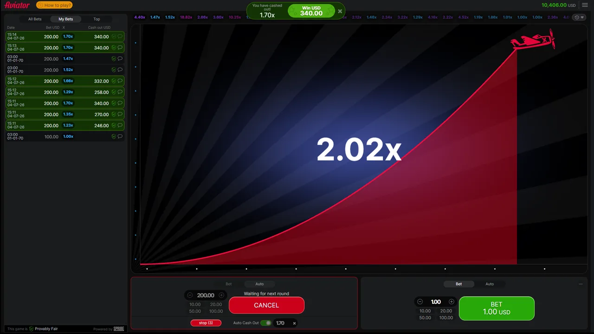Open the 18.82x round in multiplier history

pyautogui.click(x=186, y=17)
